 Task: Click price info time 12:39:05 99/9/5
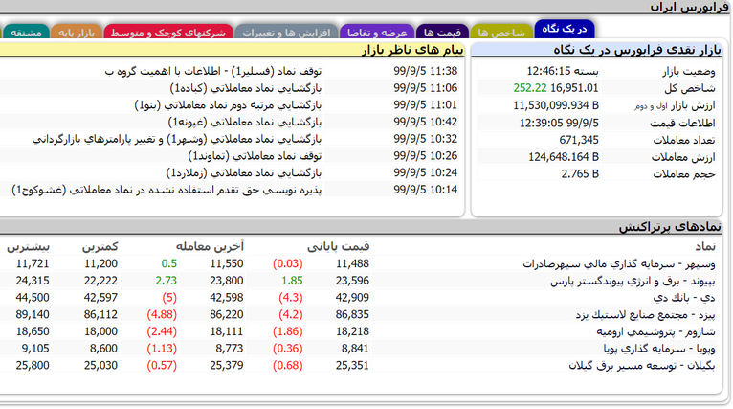point(559,123)
